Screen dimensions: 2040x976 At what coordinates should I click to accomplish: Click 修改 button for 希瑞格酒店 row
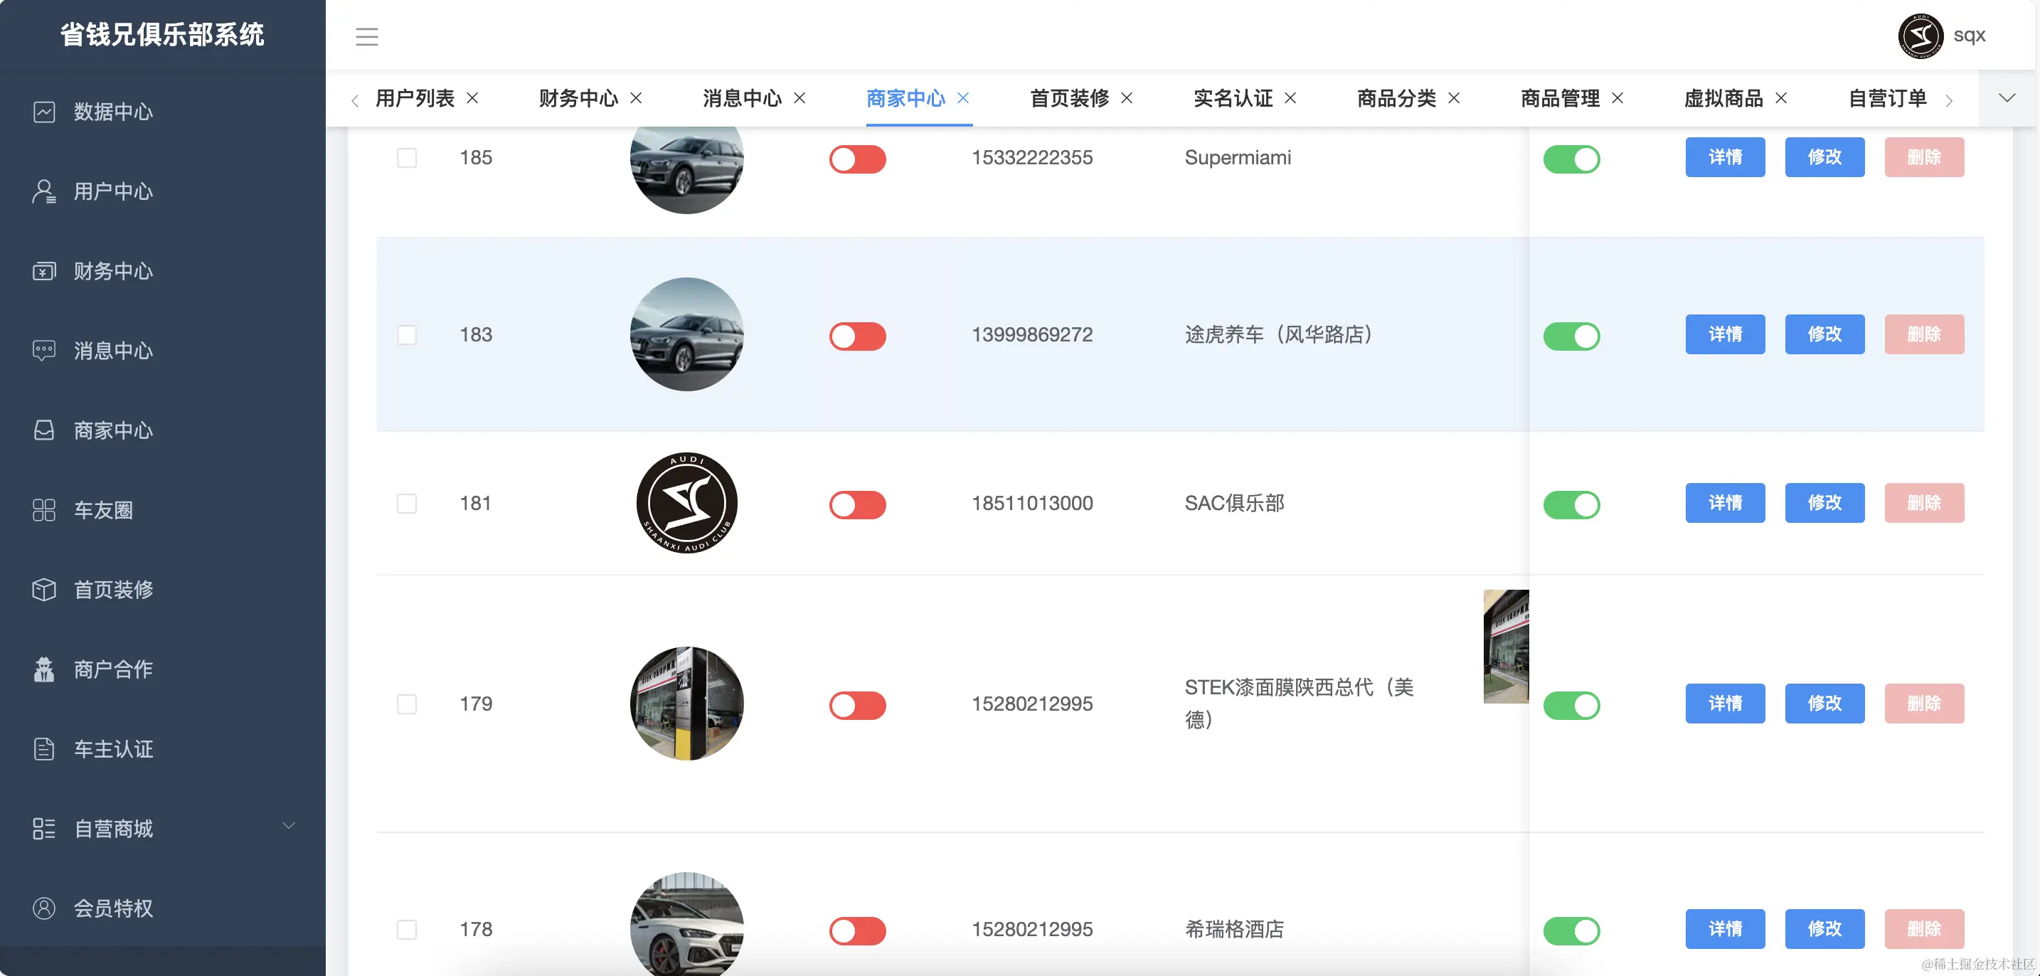click(x=1824, y=928)
